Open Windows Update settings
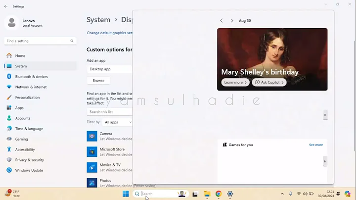Screen dimensions: 356x200 (x=40, y=170)
